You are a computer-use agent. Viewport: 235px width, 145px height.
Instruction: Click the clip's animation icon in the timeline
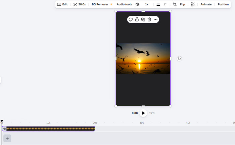pyautogui.click(x=4, y=129)
